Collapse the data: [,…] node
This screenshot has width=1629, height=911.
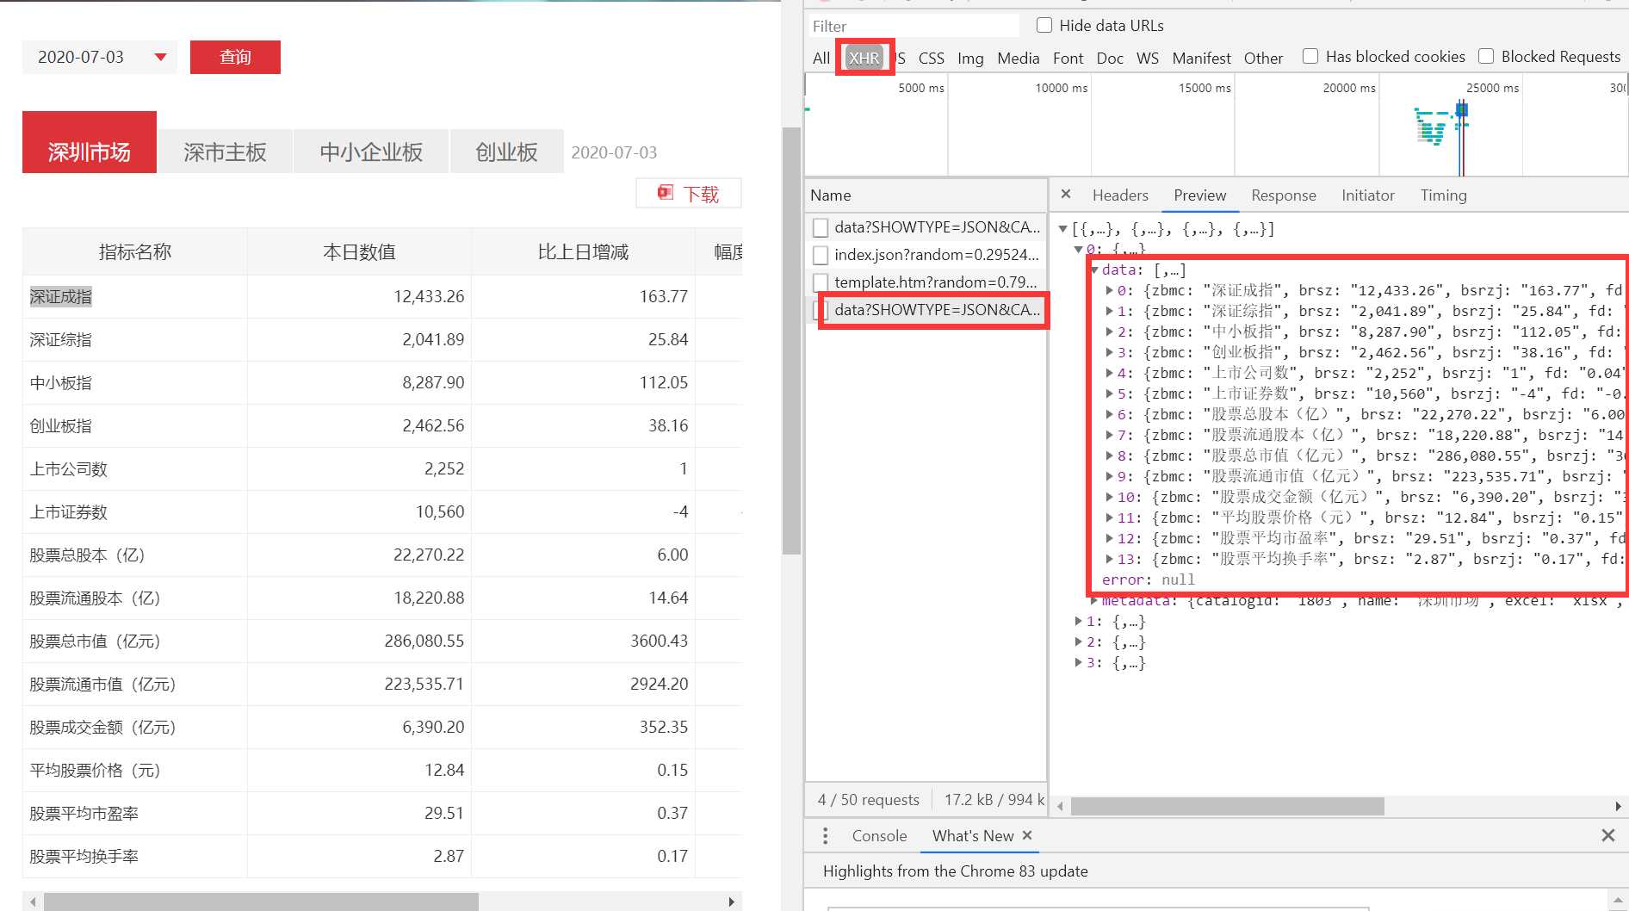tap(1094, 270)
